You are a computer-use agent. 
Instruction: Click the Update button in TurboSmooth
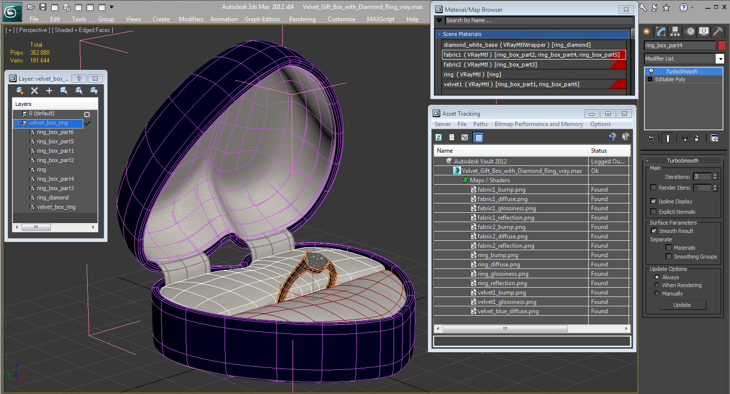pos(682,305)
